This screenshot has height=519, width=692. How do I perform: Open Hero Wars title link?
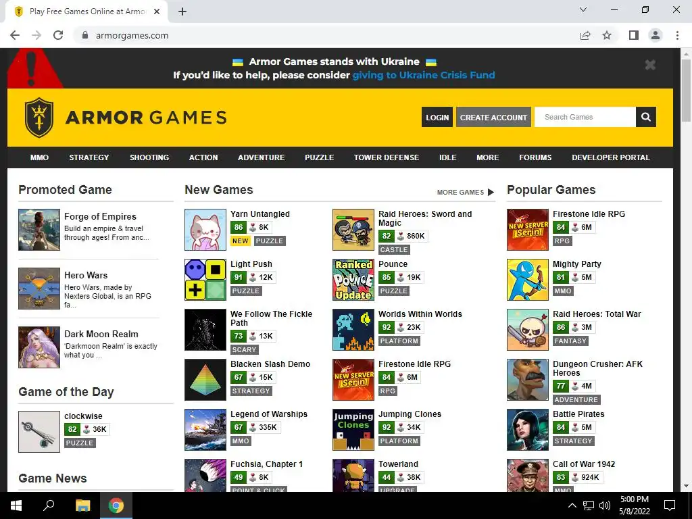(86, 275)
